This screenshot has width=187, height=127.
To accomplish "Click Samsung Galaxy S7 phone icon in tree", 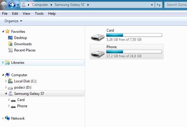I will click(x=10, y=93).
